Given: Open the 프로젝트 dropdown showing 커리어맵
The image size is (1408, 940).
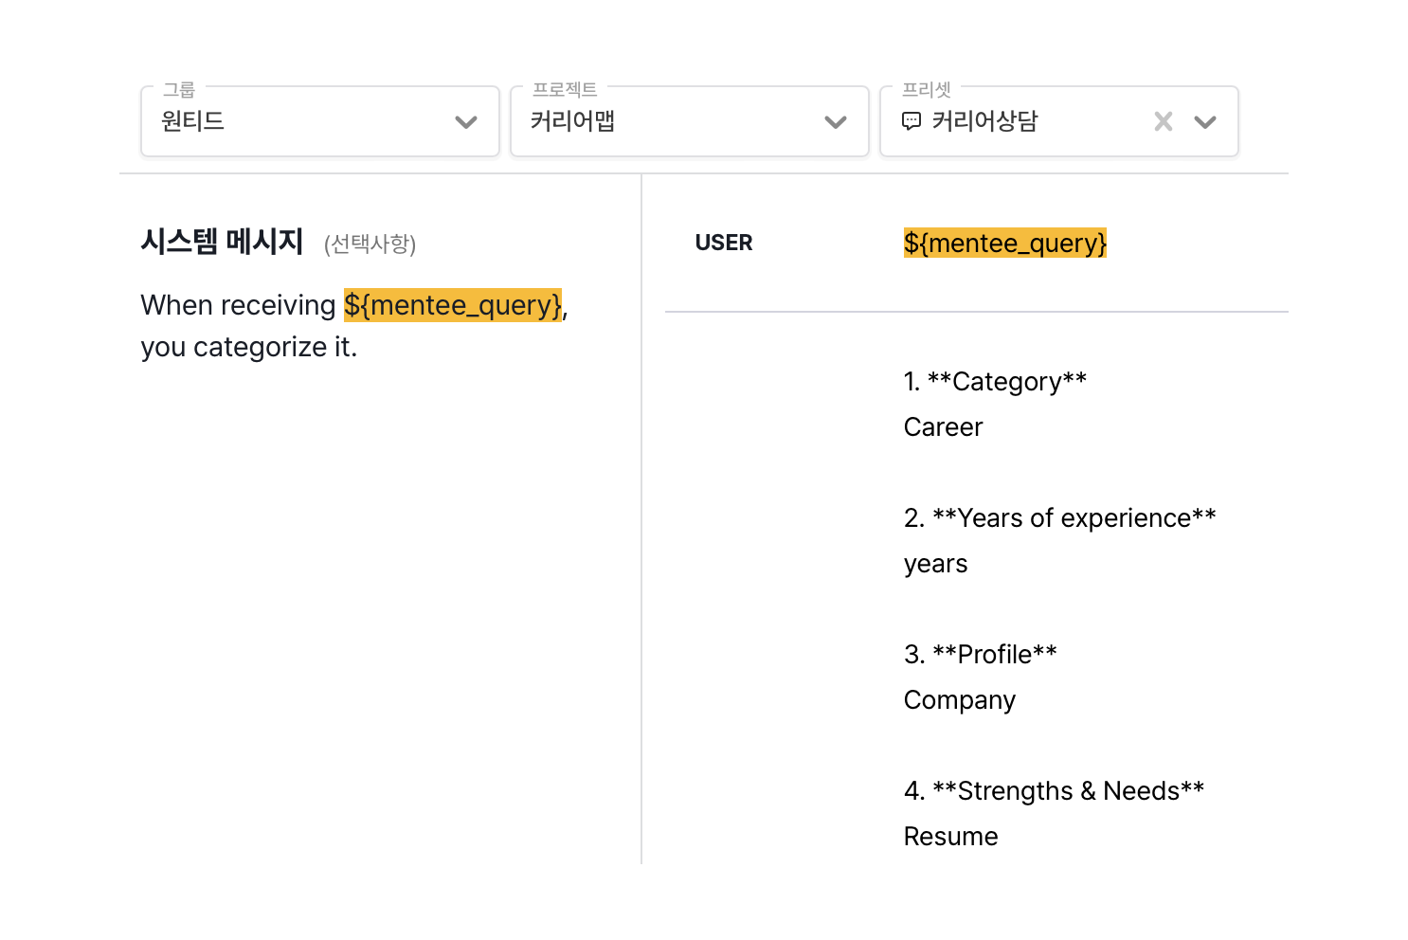Looking at the screenshot, I should pos(690,121).
